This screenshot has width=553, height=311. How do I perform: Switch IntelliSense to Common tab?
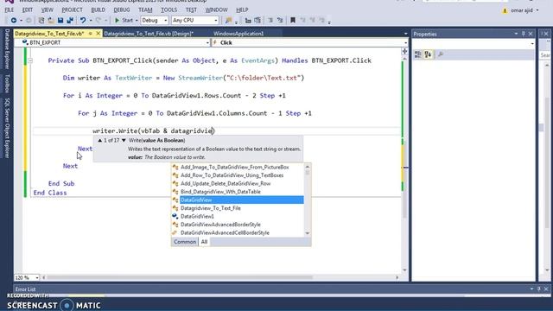click(185, 242)
